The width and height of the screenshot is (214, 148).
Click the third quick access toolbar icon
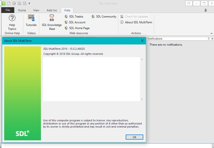click(19, 3)
